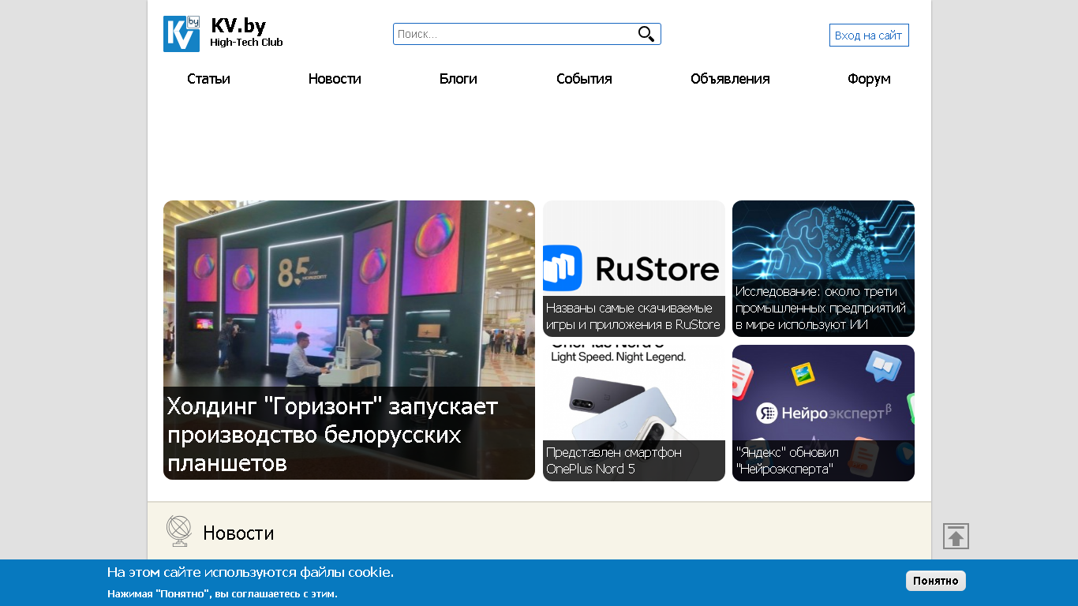The width and height of the screenshot is (1078, 606).
Task: Open the industrial AI research article
Action: [x=821, y=308]
